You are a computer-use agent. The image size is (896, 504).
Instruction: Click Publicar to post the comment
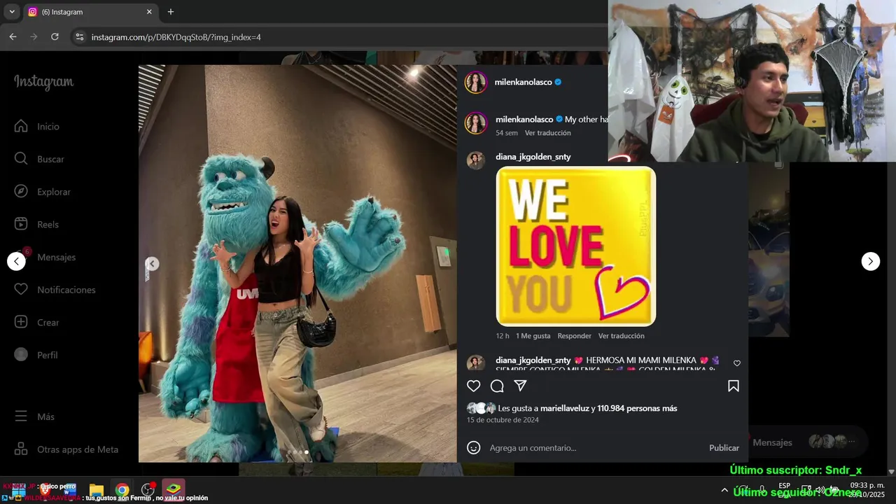coord(724,448)
